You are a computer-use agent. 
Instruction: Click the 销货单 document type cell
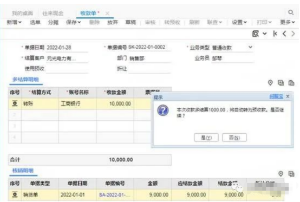(x=40, y=195)
